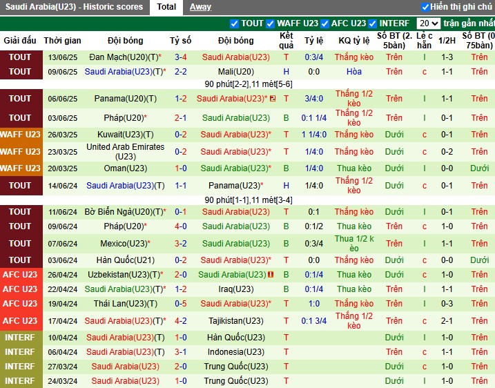Click Hòa odds result in Mali row

click(x=354, y=72)
